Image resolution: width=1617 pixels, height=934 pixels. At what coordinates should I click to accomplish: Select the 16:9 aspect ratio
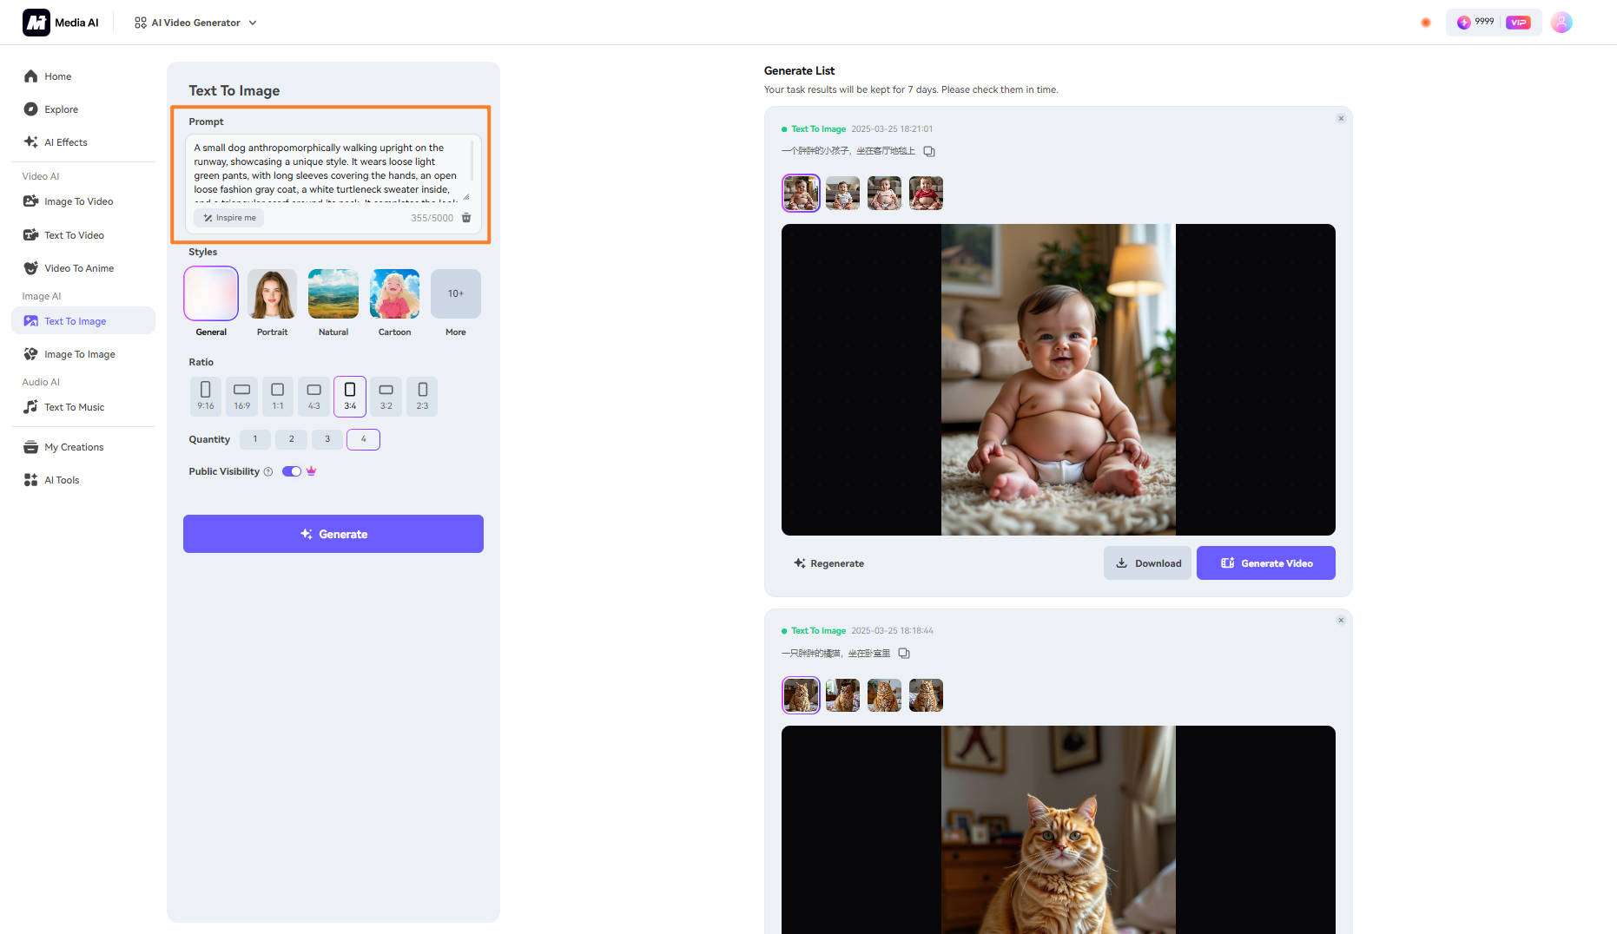pyautogui.click(x=241, y=396)
